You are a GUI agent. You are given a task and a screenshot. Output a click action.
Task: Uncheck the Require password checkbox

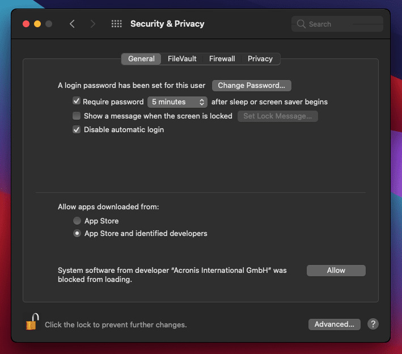(77, 102)
